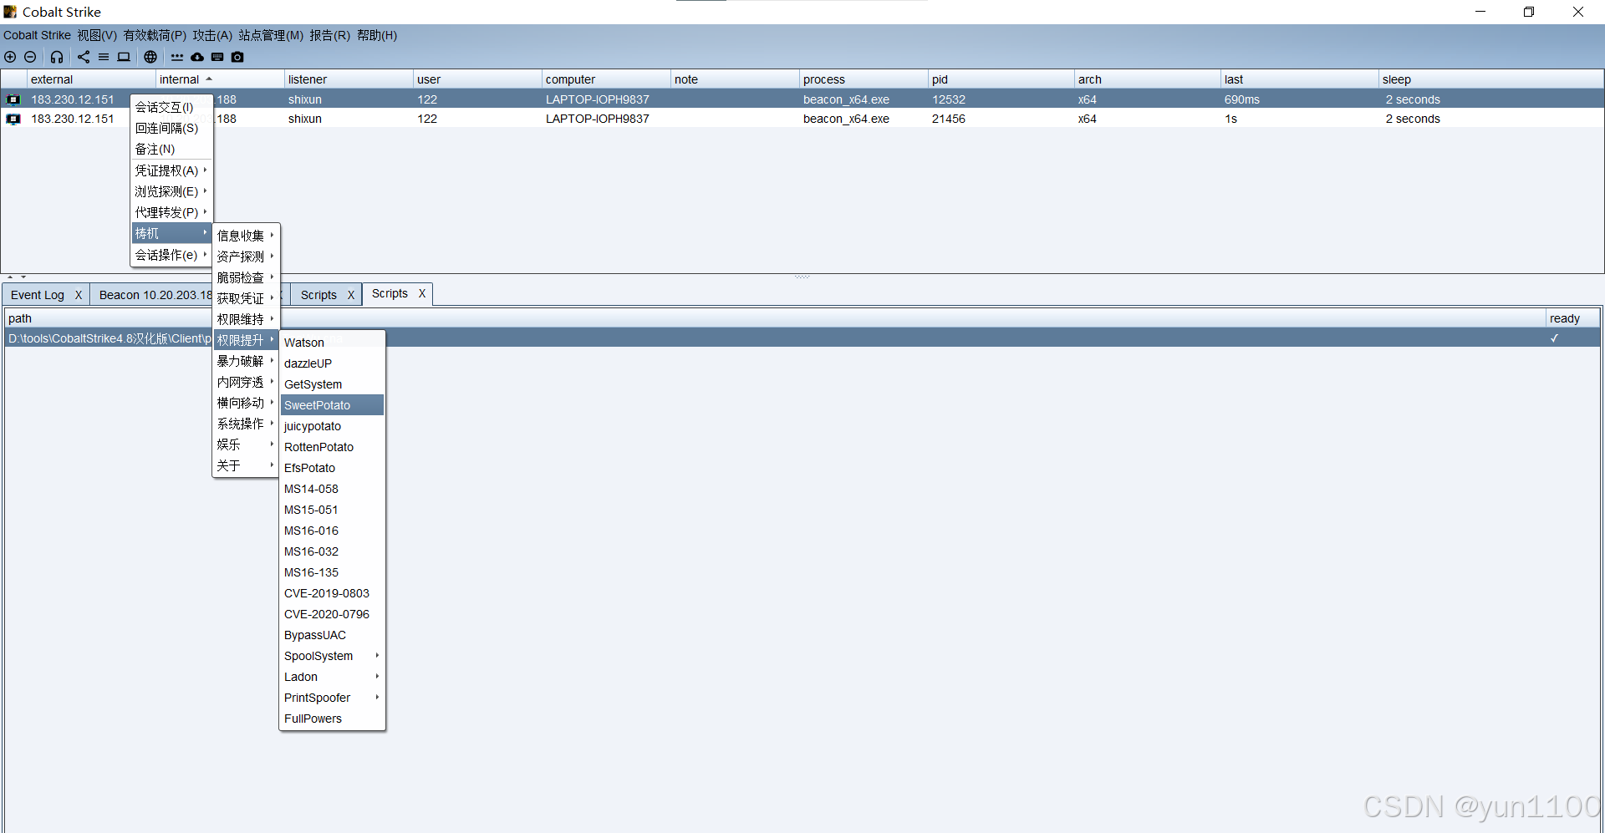Viewport: 1605px width, 833px height.
Task: Expand the 凭证提权(A) submenu
Action: [x=171, y=170]
